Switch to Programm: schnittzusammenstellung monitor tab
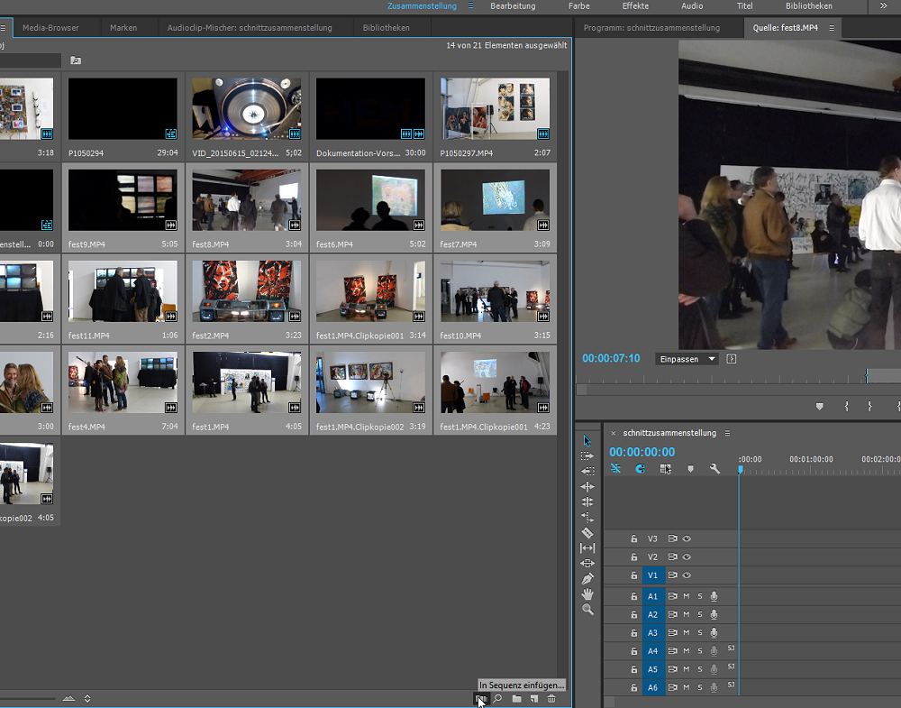Viewport: 901px width, 708px height. (x=651, y=28)
